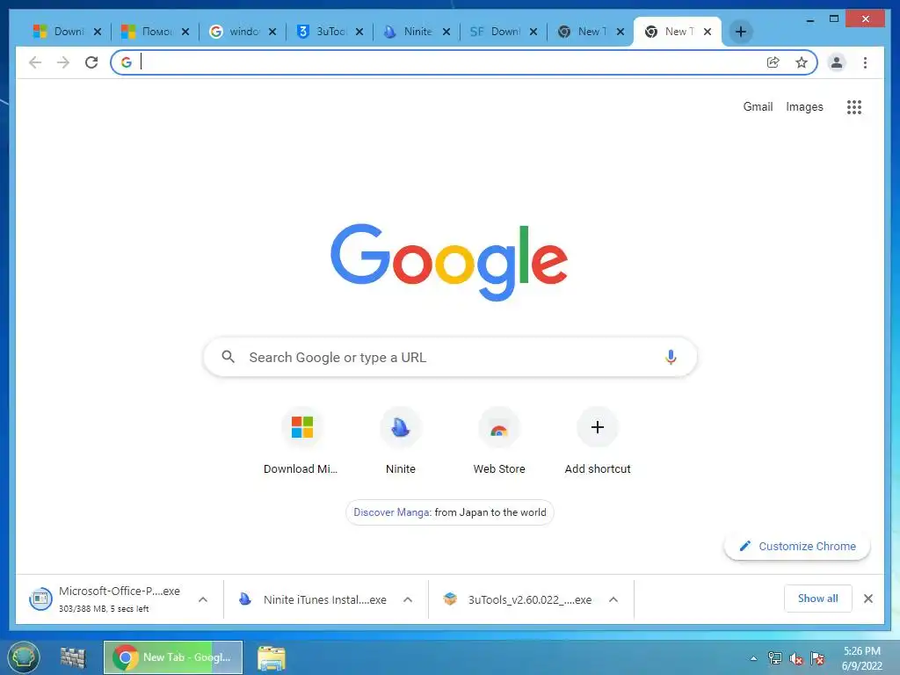
Task: Click the browser forward arrow
Action: [x=63, y=62]
